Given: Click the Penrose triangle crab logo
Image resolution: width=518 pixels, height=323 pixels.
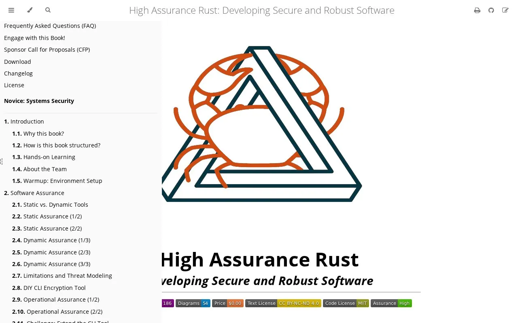Looking at the screenshot, I should (261, 124).
